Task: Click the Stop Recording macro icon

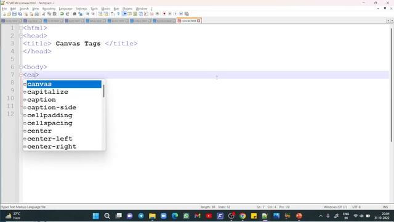Action: point(170,14)
